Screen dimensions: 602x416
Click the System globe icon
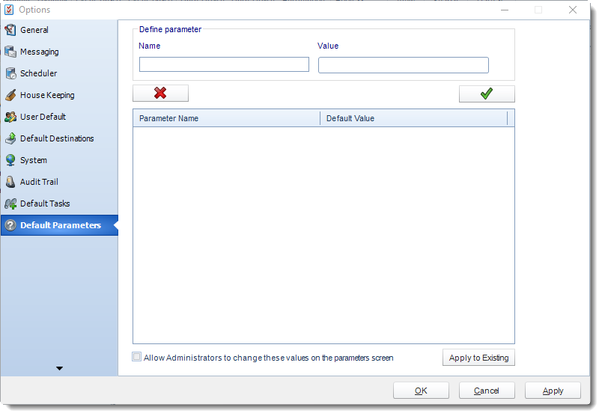coord(10,160)
